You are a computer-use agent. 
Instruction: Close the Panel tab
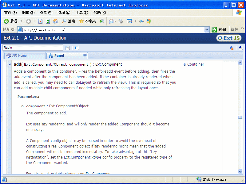(85, 55)
